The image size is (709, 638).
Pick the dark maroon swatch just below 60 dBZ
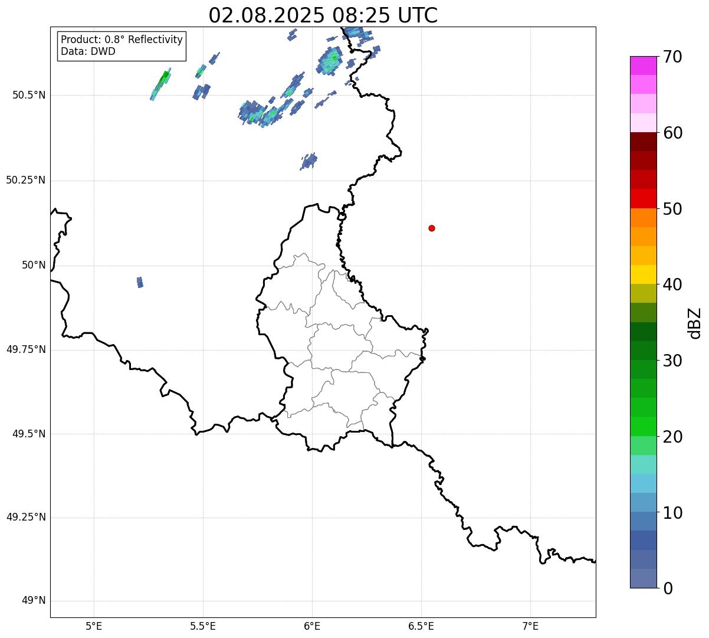[644, 142]
